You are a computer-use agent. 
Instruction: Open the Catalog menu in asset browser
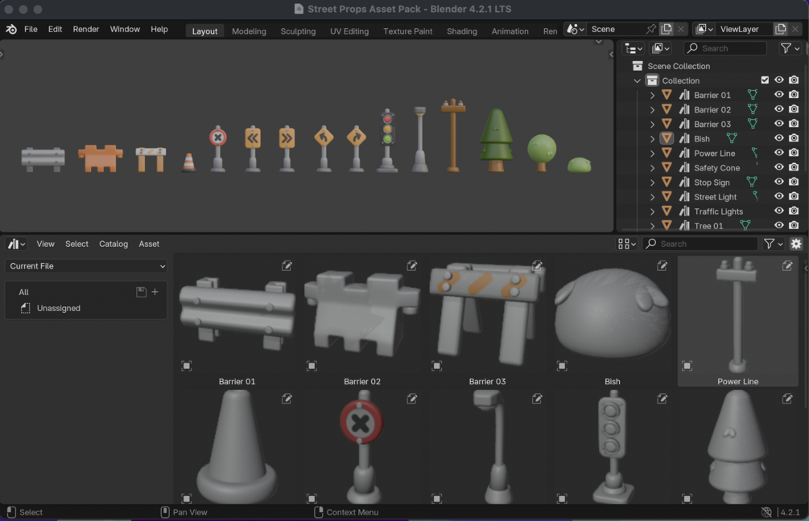(x=114, y=244)
